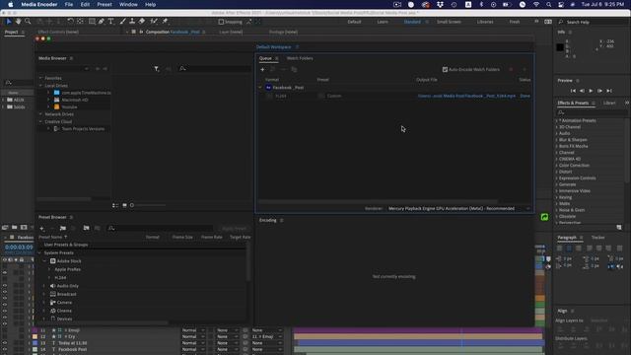
Task: Click the green Creative Cloud sync icon
Action: tap(544, 217)
